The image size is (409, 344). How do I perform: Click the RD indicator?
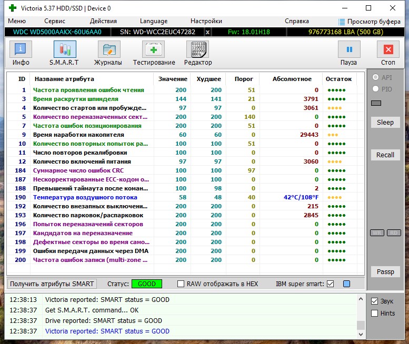pos(394,232)
